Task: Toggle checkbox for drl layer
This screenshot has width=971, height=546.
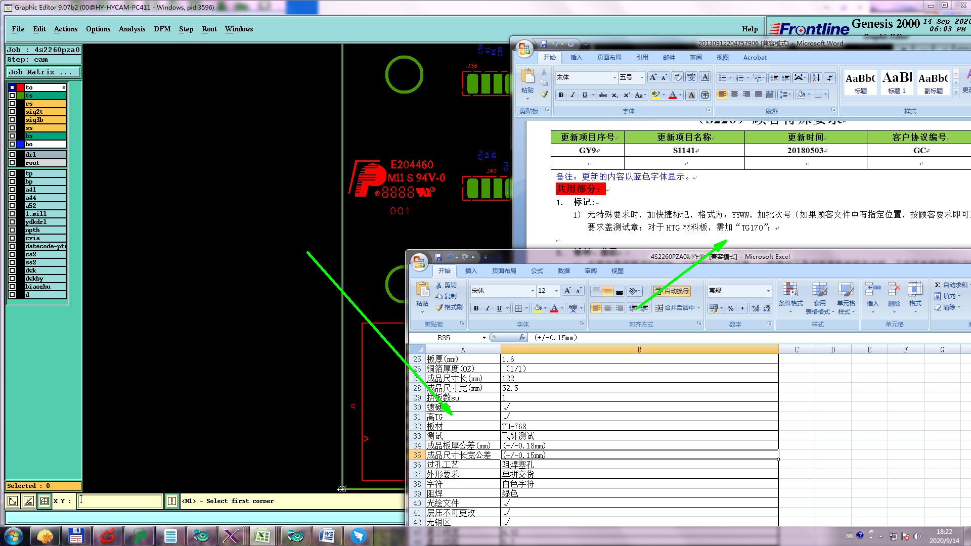Action: (x=12, y=155)
